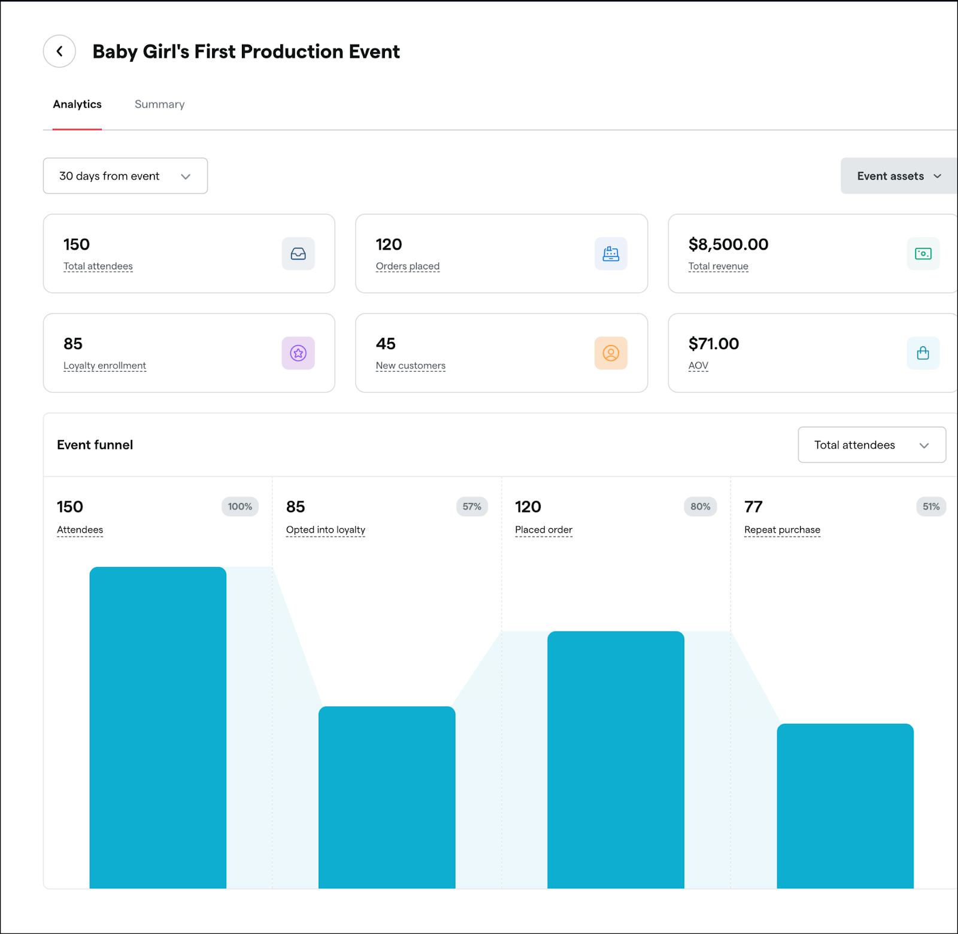Click the Orders placed register icon
This screenshot has height=934, width=958.
[611, 254]
